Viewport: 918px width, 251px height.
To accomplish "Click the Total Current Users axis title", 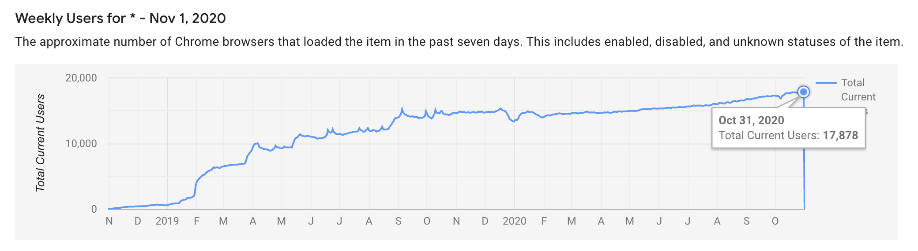I will click(x=40, y=143).
